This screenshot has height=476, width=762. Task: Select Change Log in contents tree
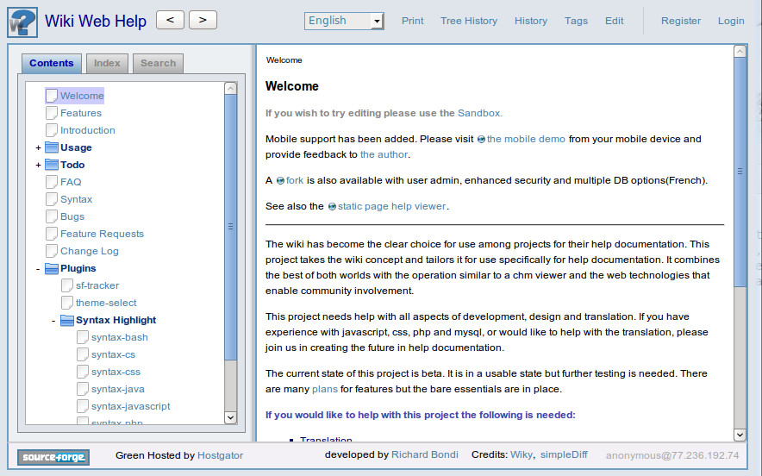tap(90, 252)
